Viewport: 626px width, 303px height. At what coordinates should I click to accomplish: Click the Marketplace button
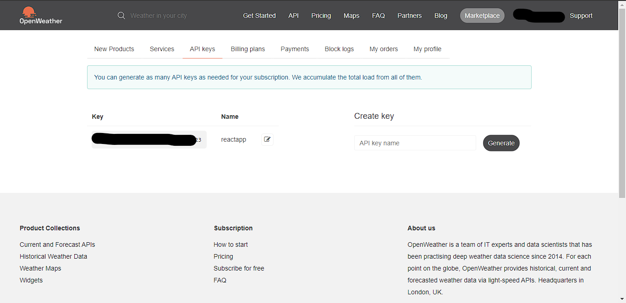coord(482,16)
